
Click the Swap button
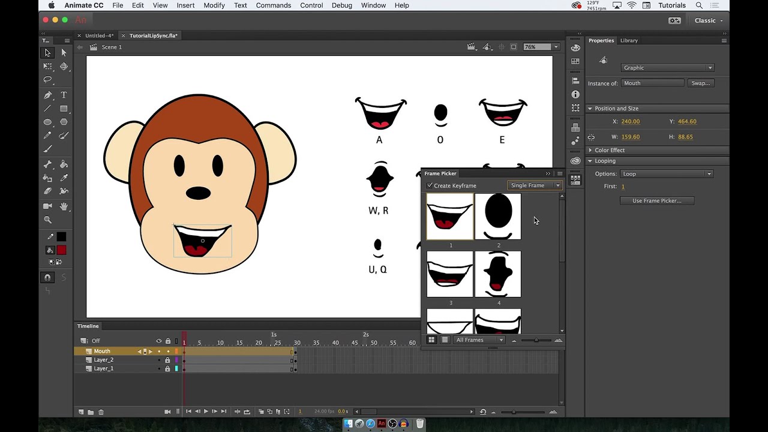coord(701,83)
